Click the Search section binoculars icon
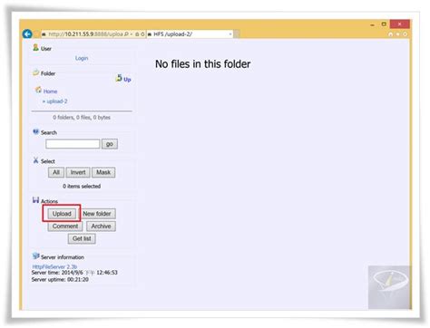The width and height of the screenshot is (430, 328). 35,131
